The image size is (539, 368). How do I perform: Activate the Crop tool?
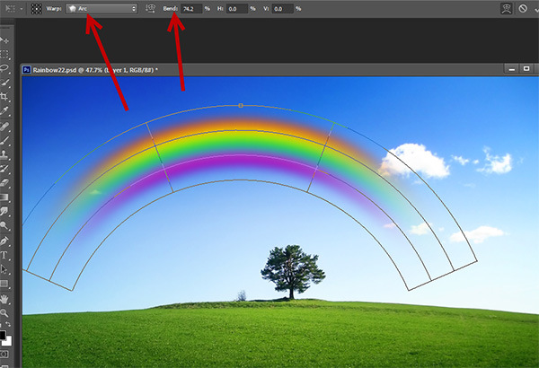tap(6, 95)
